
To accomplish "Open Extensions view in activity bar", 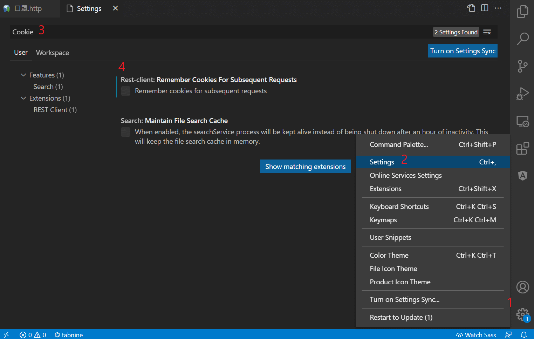I will coord(522,148).
